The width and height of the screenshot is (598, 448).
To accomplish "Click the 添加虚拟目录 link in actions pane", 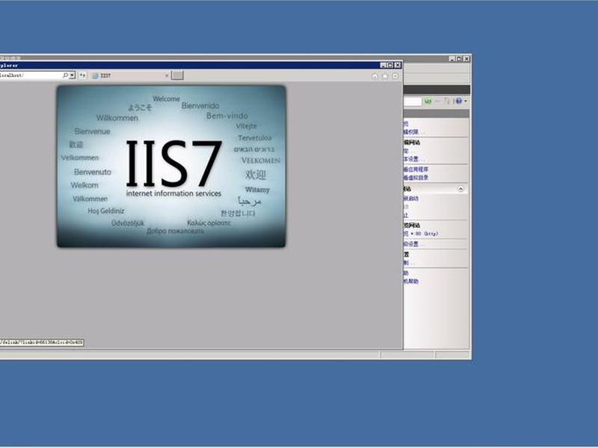I will 416,178.
